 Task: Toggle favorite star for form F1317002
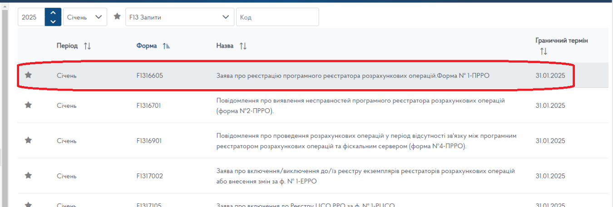point(28,175)
